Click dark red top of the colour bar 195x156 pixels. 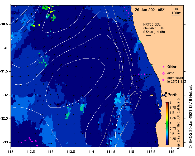pos(167,103)
